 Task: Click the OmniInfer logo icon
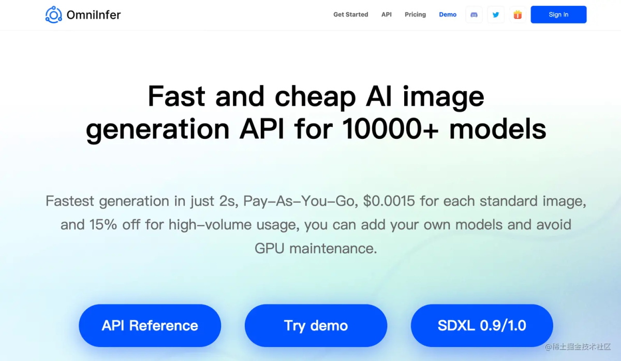tap(53, 15)
